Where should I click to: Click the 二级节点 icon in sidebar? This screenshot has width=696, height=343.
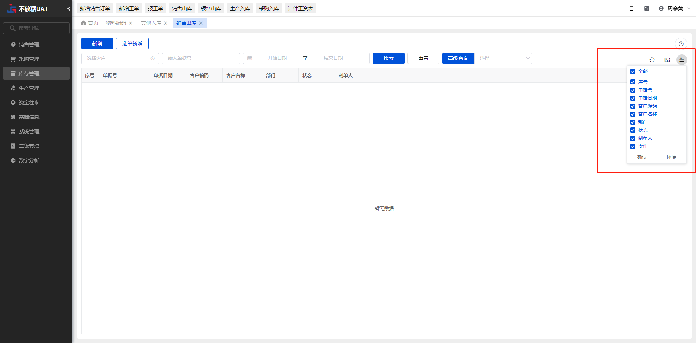point(13,146)
